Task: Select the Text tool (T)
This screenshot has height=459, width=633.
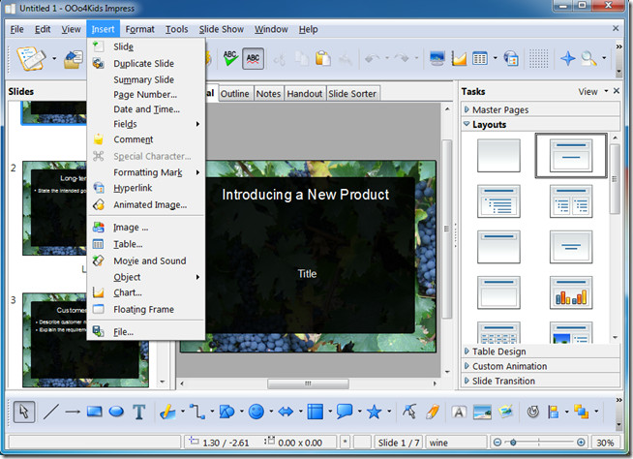Action: click(139, 412)
